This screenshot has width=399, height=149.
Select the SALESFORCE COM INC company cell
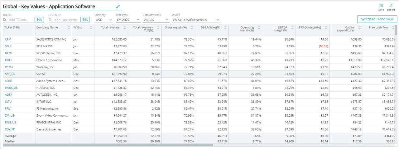pos(54,39)
